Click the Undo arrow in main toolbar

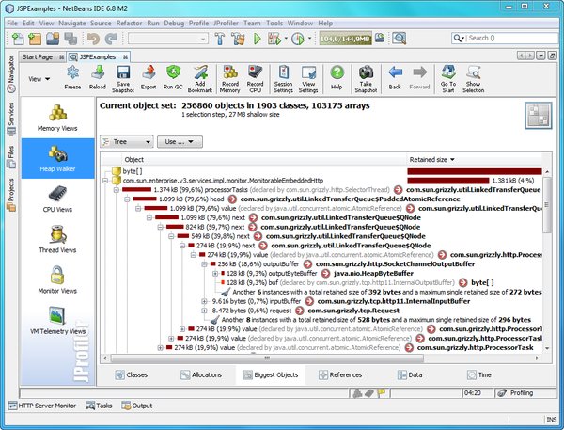pyautogui.click(x=93, y=39)
